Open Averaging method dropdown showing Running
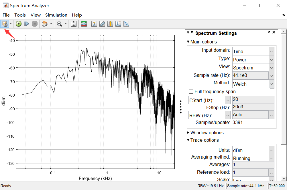This screenshot has width=287, height=190. click(x=253, y=158)
